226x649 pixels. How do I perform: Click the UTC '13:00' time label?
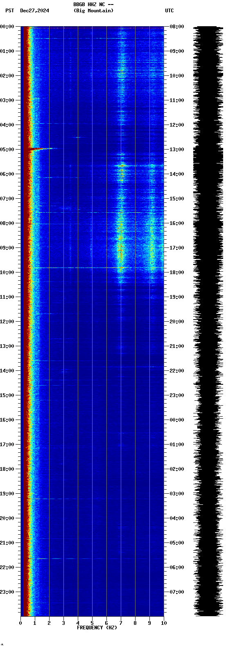[x=176, y=150]
